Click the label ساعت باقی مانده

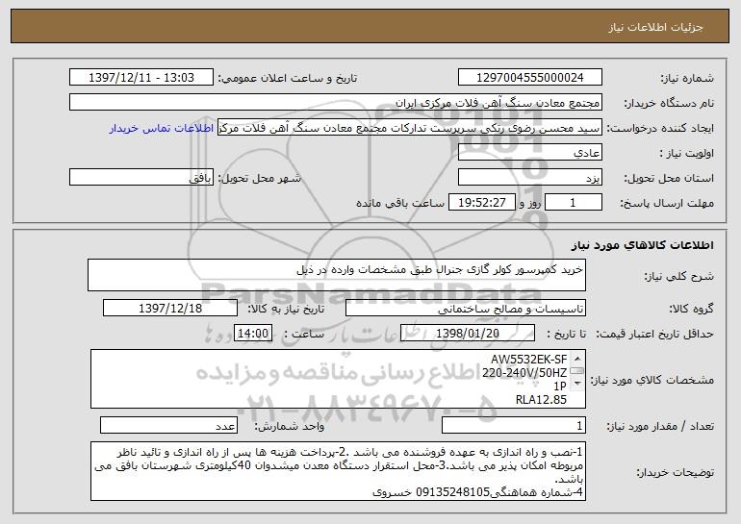point(399,203)
